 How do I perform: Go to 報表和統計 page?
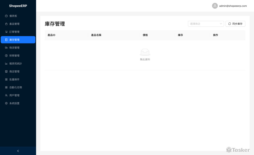point(18,64)
